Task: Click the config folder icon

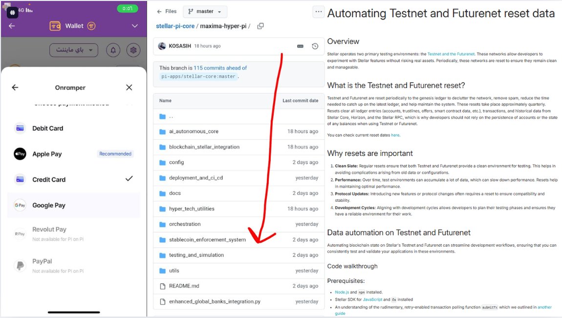Action: [162, 163]
